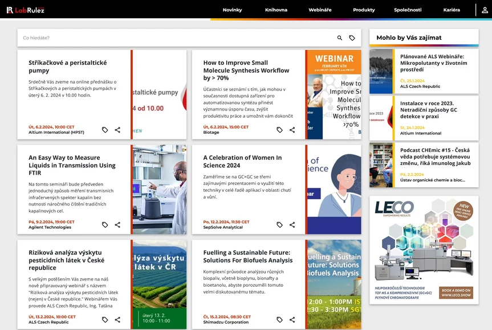This screenshot has width=492, height=330.
Task: Click the tag icon on the Agilent FTIR card
Action: (x=105, y=225)
